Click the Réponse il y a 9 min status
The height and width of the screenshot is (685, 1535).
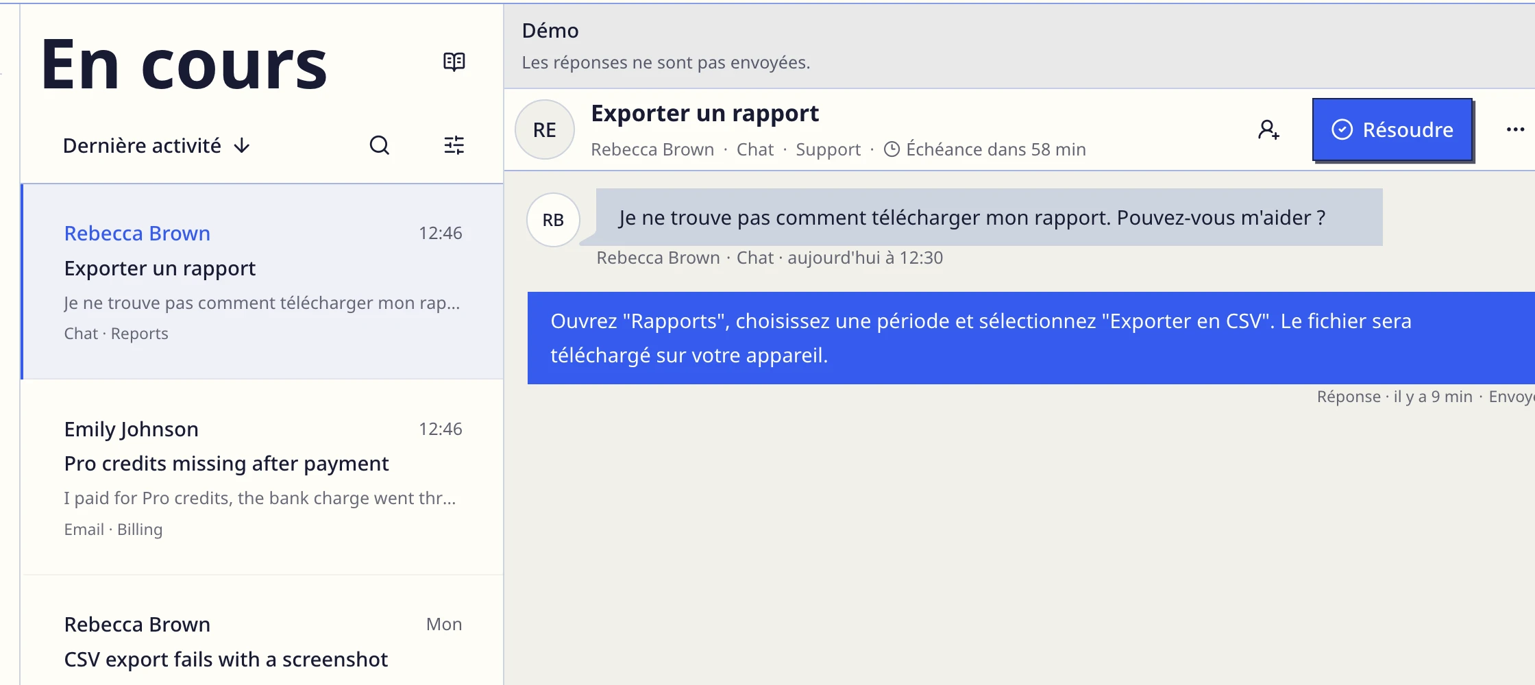coord(1395,397)
